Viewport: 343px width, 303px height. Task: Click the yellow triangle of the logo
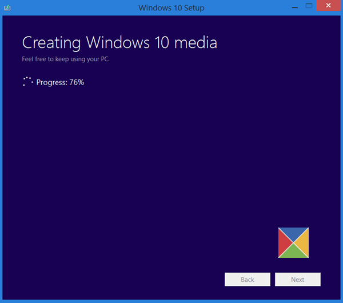coord(303,242)
